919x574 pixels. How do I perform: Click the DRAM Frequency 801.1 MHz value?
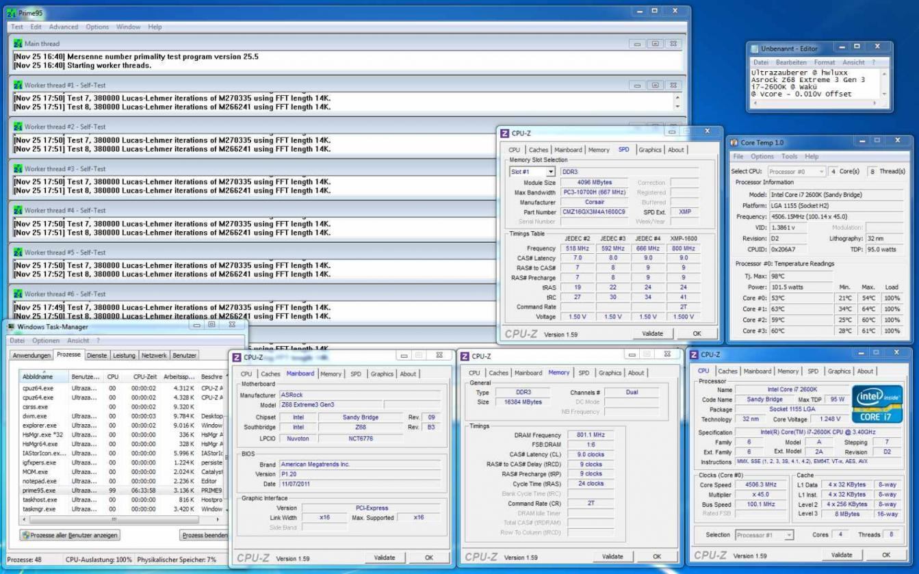[x=590, y=434]
